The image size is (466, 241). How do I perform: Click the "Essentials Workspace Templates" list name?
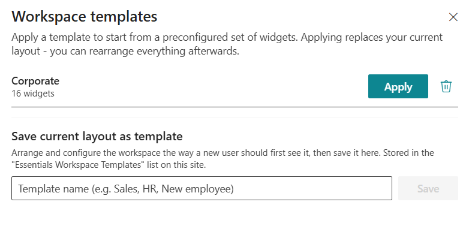point(78,165)
